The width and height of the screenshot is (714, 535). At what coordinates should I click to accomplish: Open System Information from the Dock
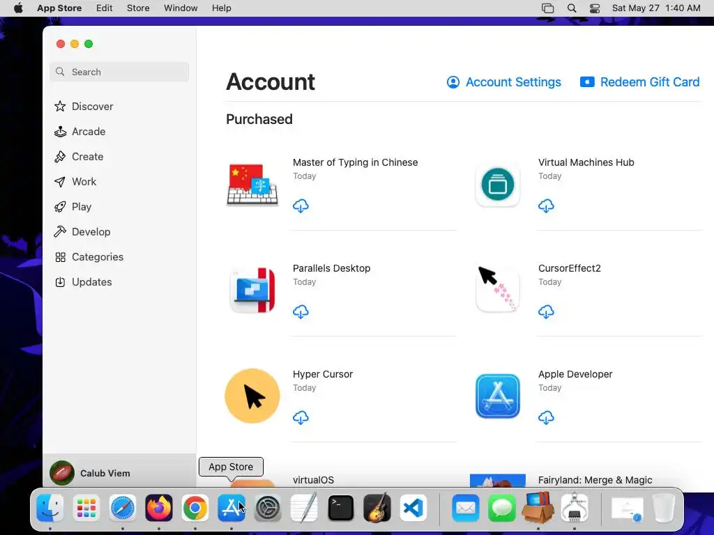[x=575, y=508]
